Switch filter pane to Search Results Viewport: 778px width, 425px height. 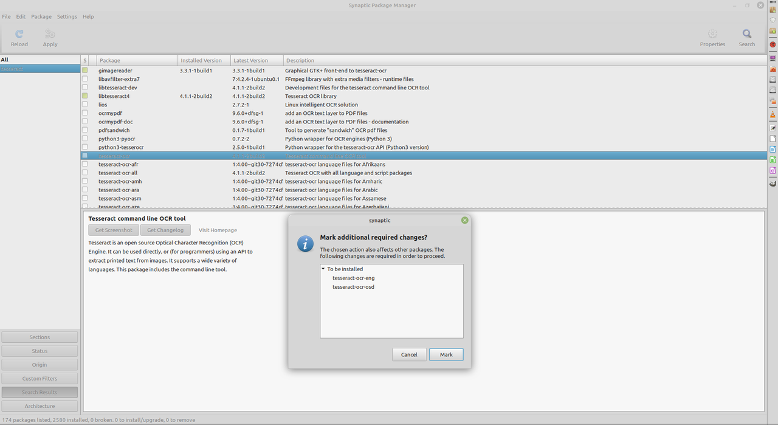[40, 392]
